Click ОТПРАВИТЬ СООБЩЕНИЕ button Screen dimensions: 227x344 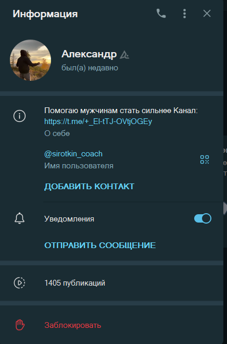coord(100,245)
